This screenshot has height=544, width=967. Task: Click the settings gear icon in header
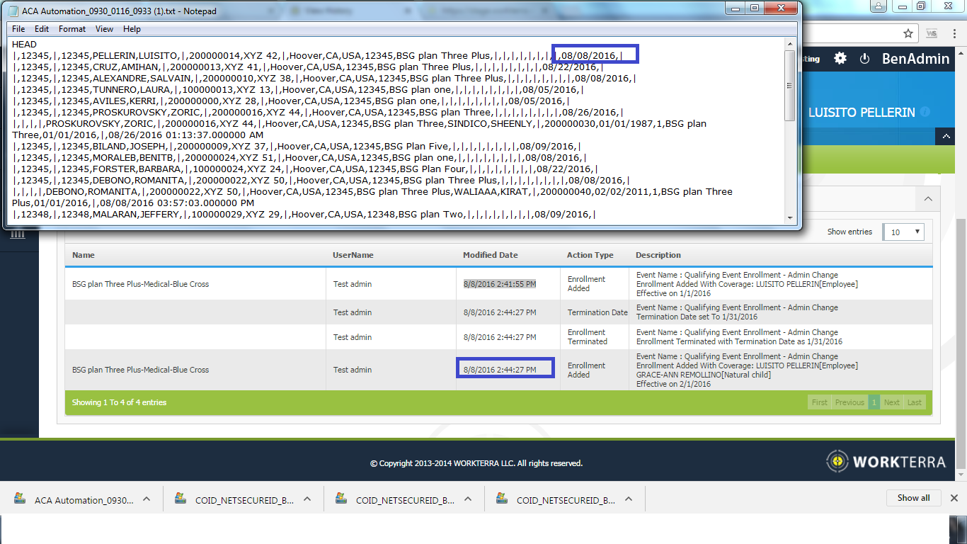[x=840, y=59]
